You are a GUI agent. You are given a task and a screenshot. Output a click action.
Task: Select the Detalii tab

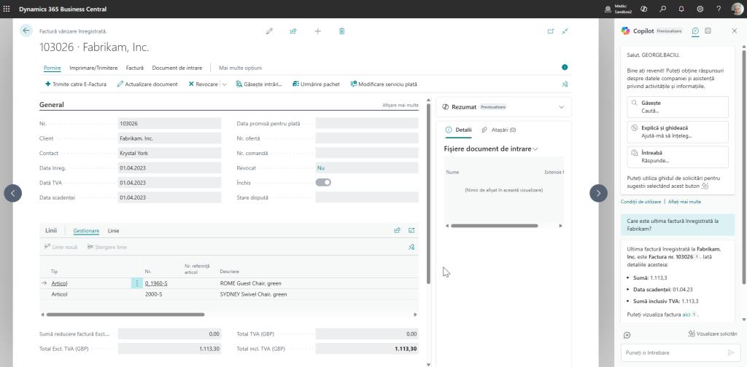(458, 130)
